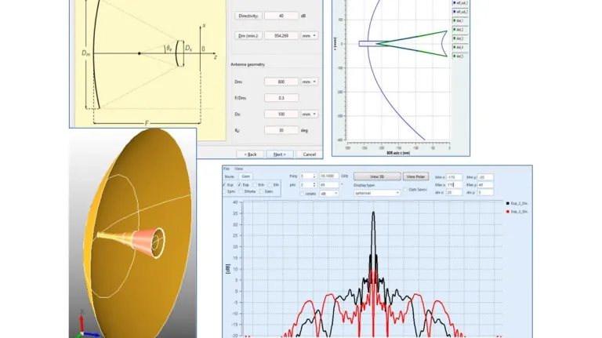
Task: Click the Ds 100 value field
Action: click(281, 114)
